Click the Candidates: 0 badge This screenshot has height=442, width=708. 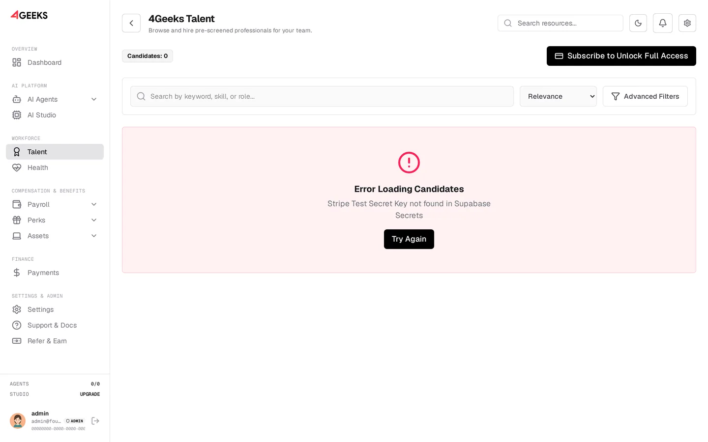(147, 56)
